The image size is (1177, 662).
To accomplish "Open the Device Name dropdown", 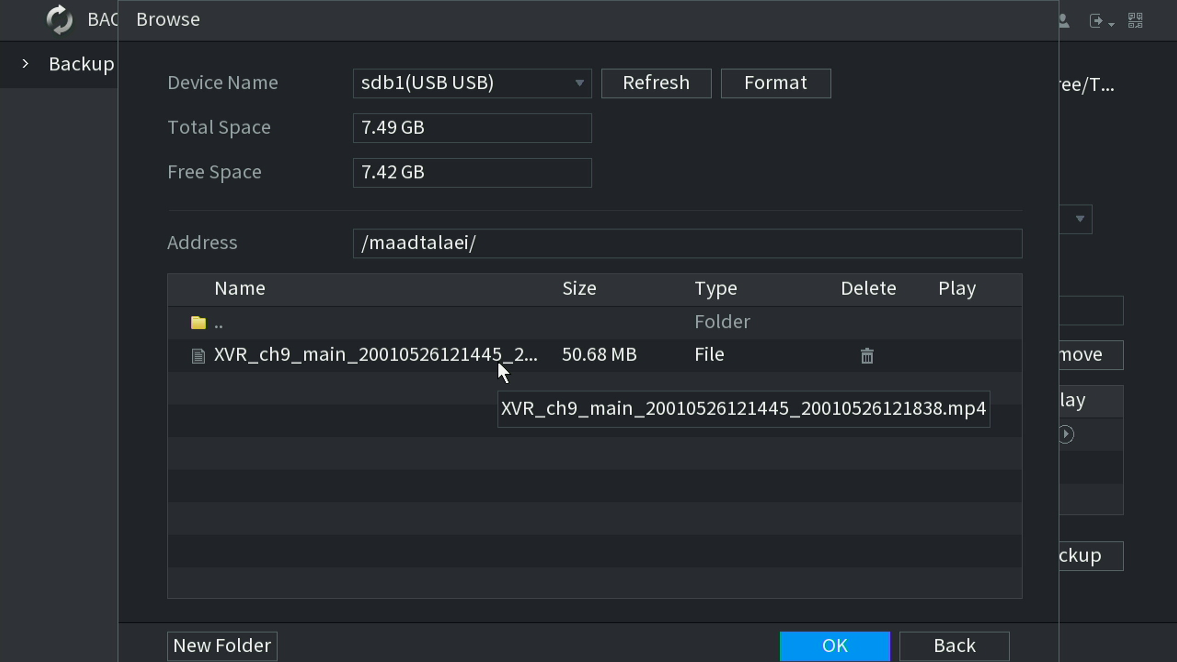I will pos(472,83).
